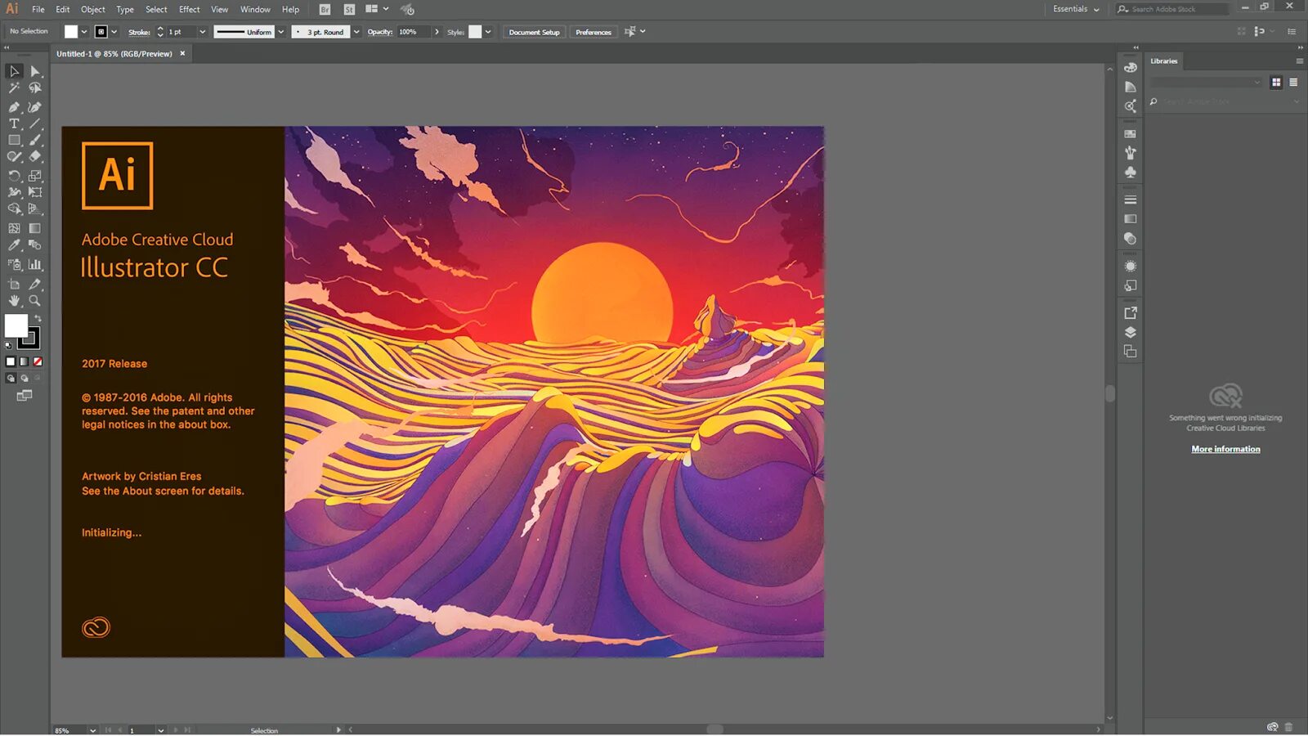
Task: Pick the Blend tool
Action: coord(35,245)
